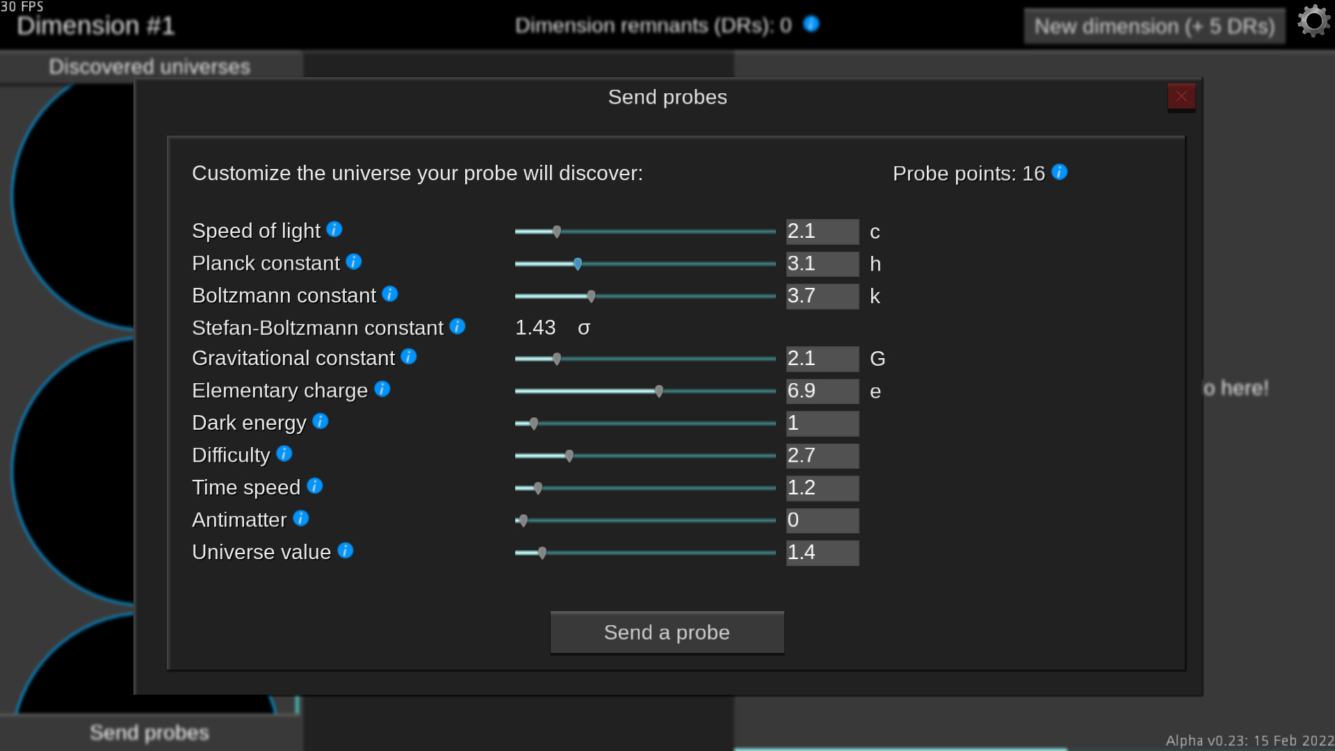Create a new dimension for 5 DRs

coord(1154,26)
